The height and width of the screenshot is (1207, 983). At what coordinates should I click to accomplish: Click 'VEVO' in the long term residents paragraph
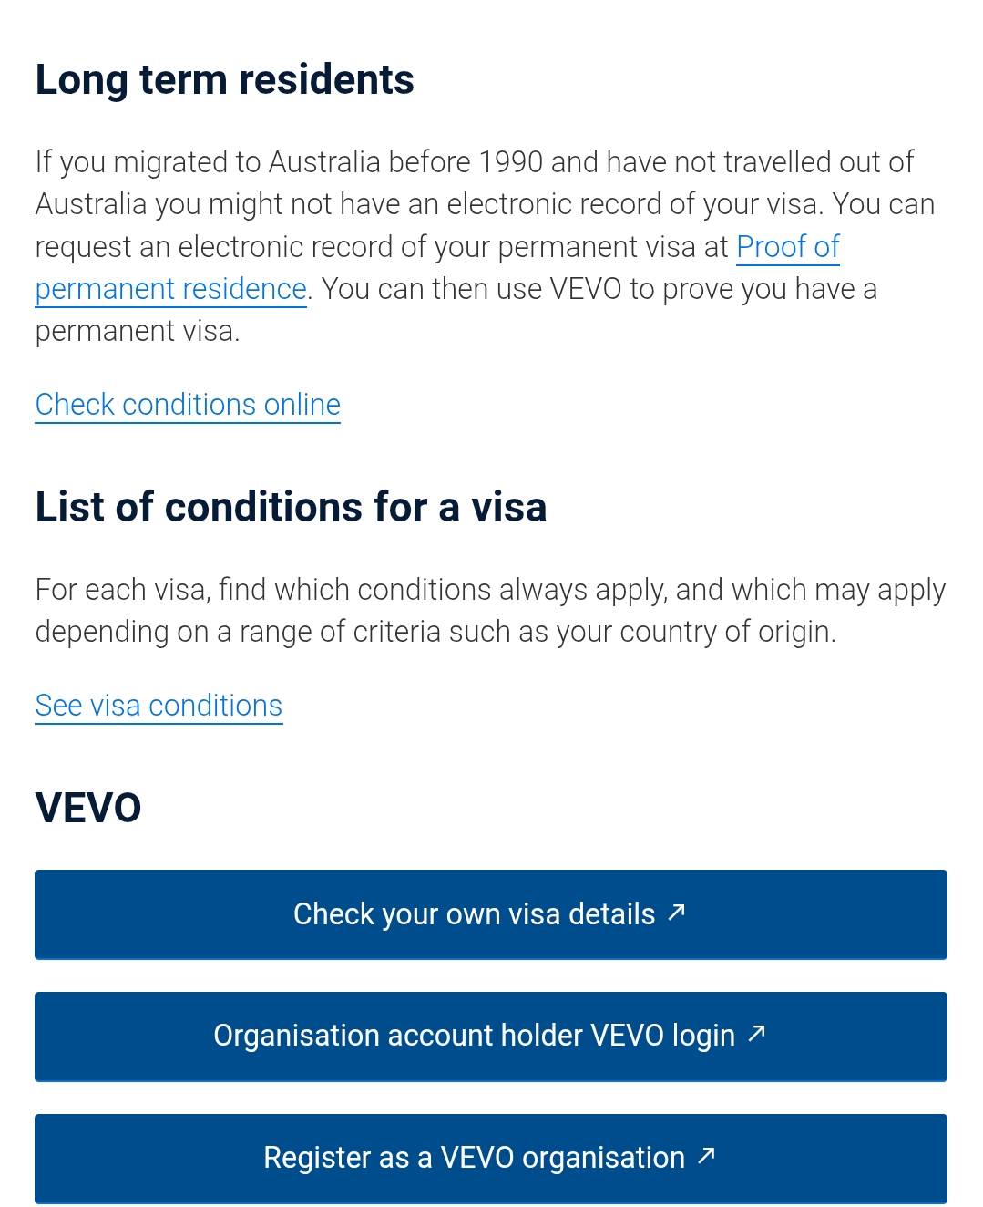click(x=585, y=289)
